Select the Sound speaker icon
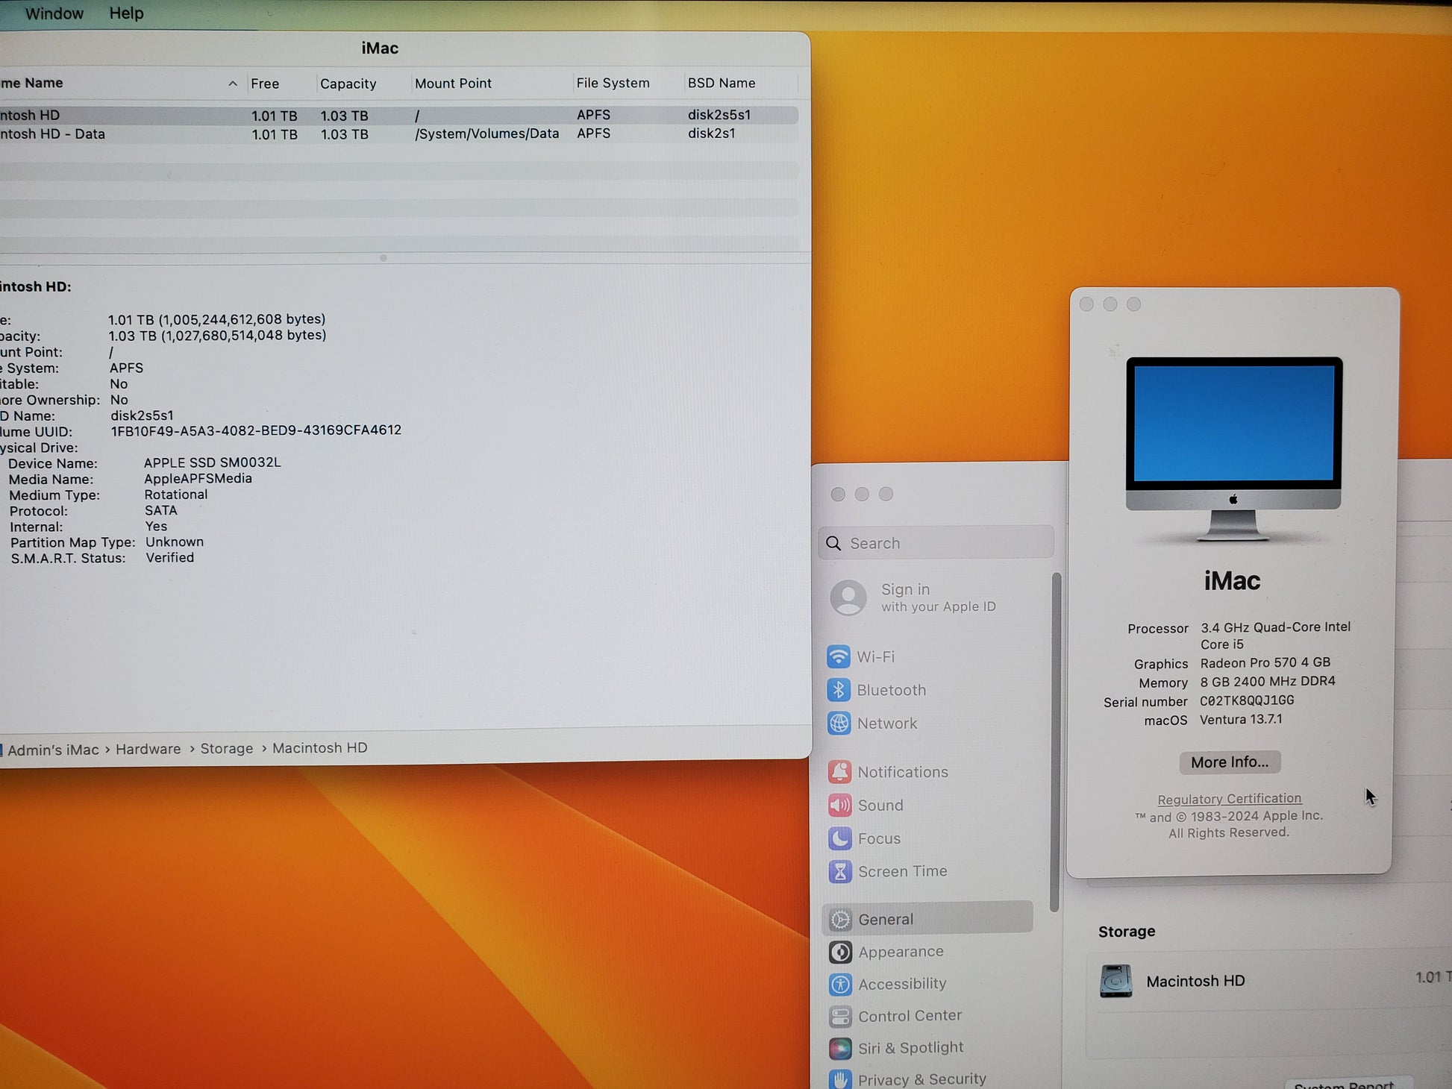The width and height of the screenshot is (1452, 1089). point(840,806)
